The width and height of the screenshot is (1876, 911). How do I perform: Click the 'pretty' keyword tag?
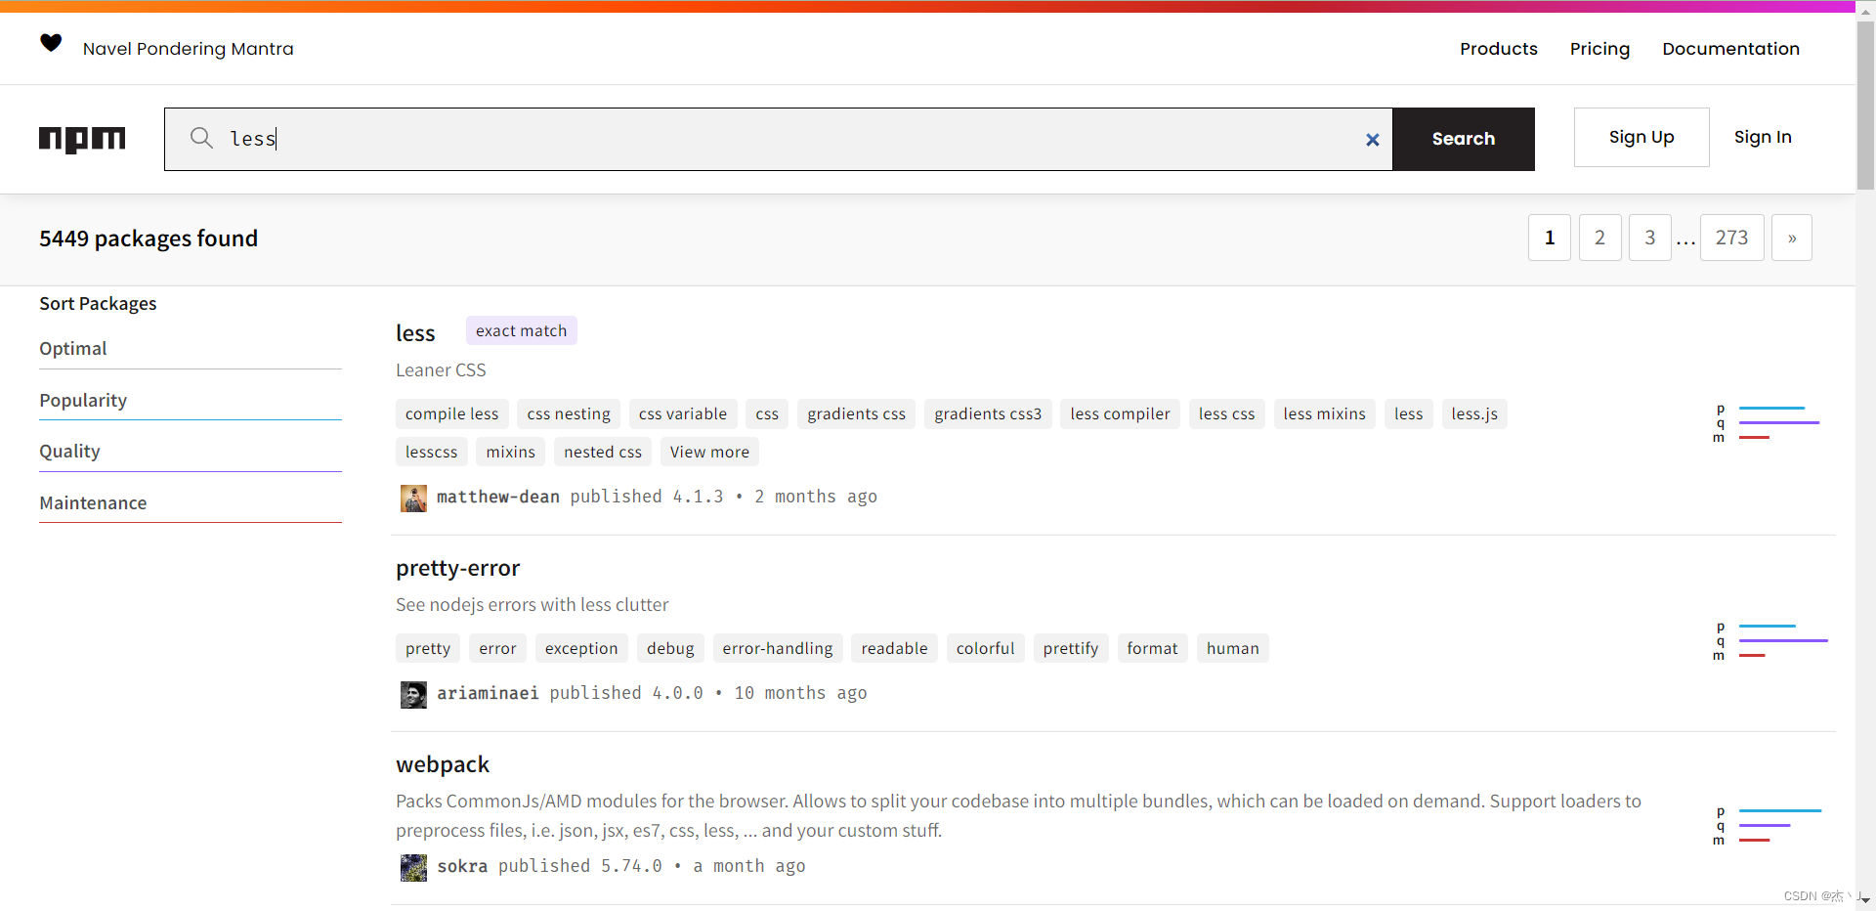[x=428, y=648]
